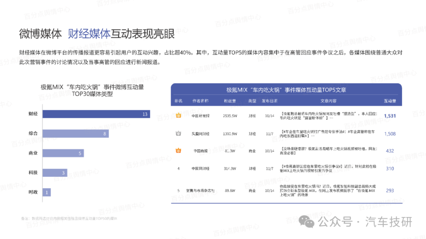
Task: Click the 综合 axis label in the chart
Action: click(x=33, y=133)
